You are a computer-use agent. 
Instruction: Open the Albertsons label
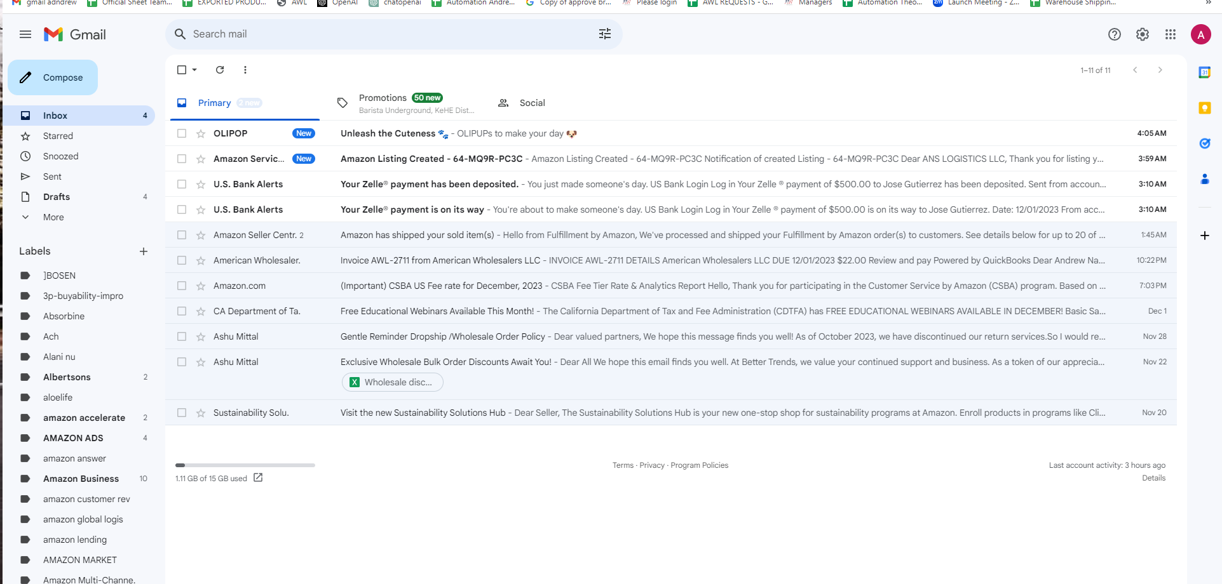click(79, 377)
